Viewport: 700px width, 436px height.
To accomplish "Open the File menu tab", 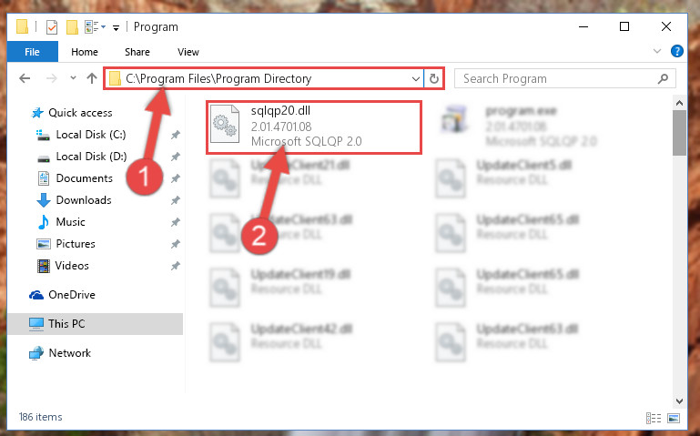I will click(32, 52).
